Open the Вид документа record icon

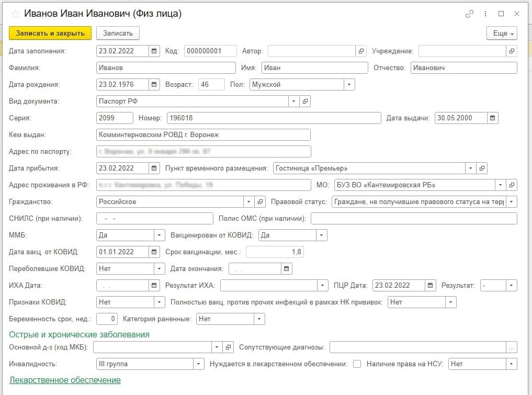(305, 101)
